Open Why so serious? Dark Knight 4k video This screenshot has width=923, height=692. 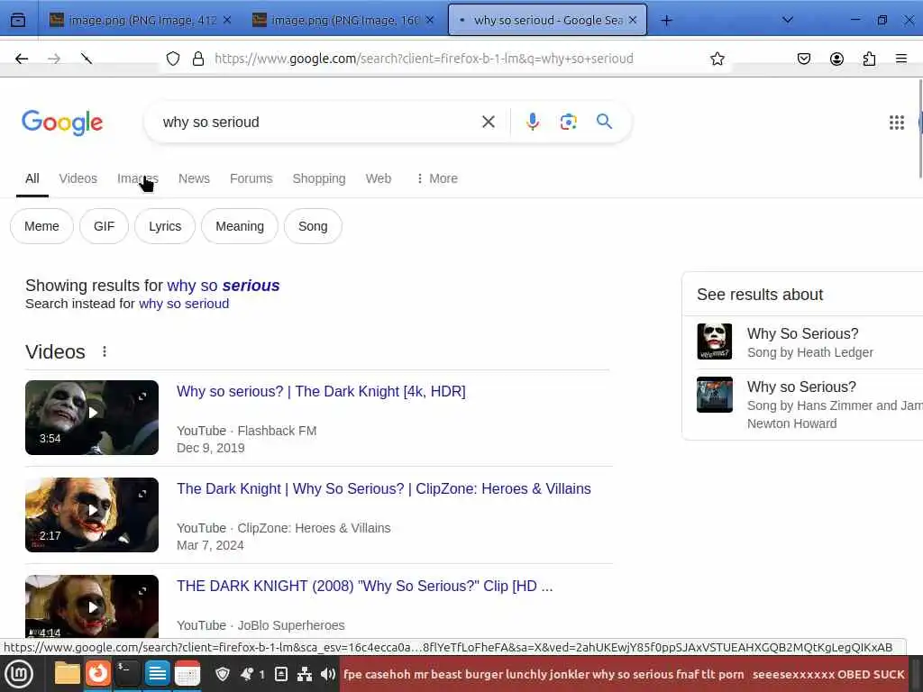tap(321, 391)
